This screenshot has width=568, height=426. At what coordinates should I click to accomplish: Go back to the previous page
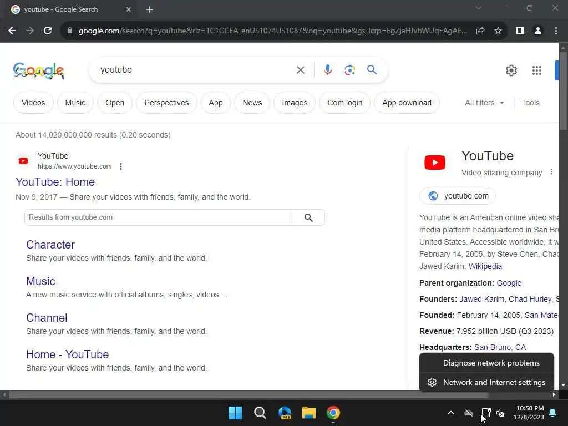[12, 31]
